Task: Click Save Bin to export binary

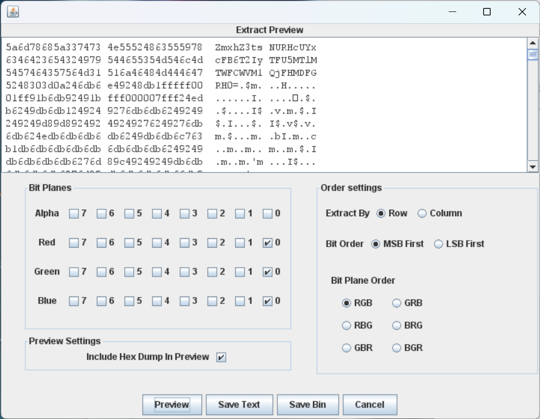Action: (308, 405)
